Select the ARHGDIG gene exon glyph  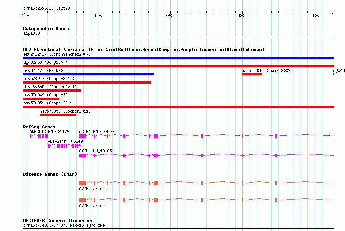(x=40, y=136)
